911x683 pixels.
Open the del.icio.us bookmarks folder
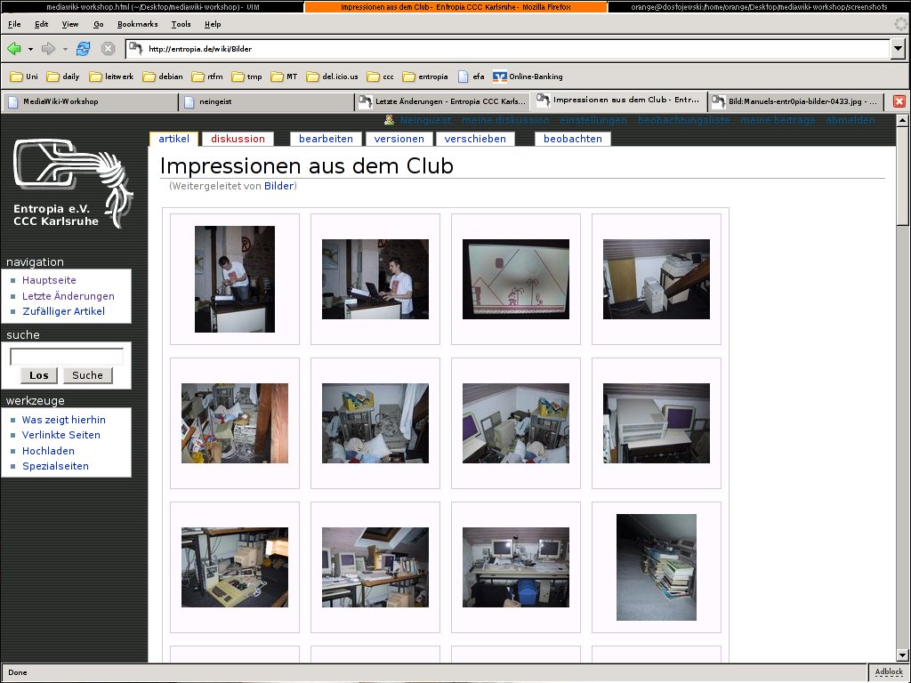tap(333, 76)
